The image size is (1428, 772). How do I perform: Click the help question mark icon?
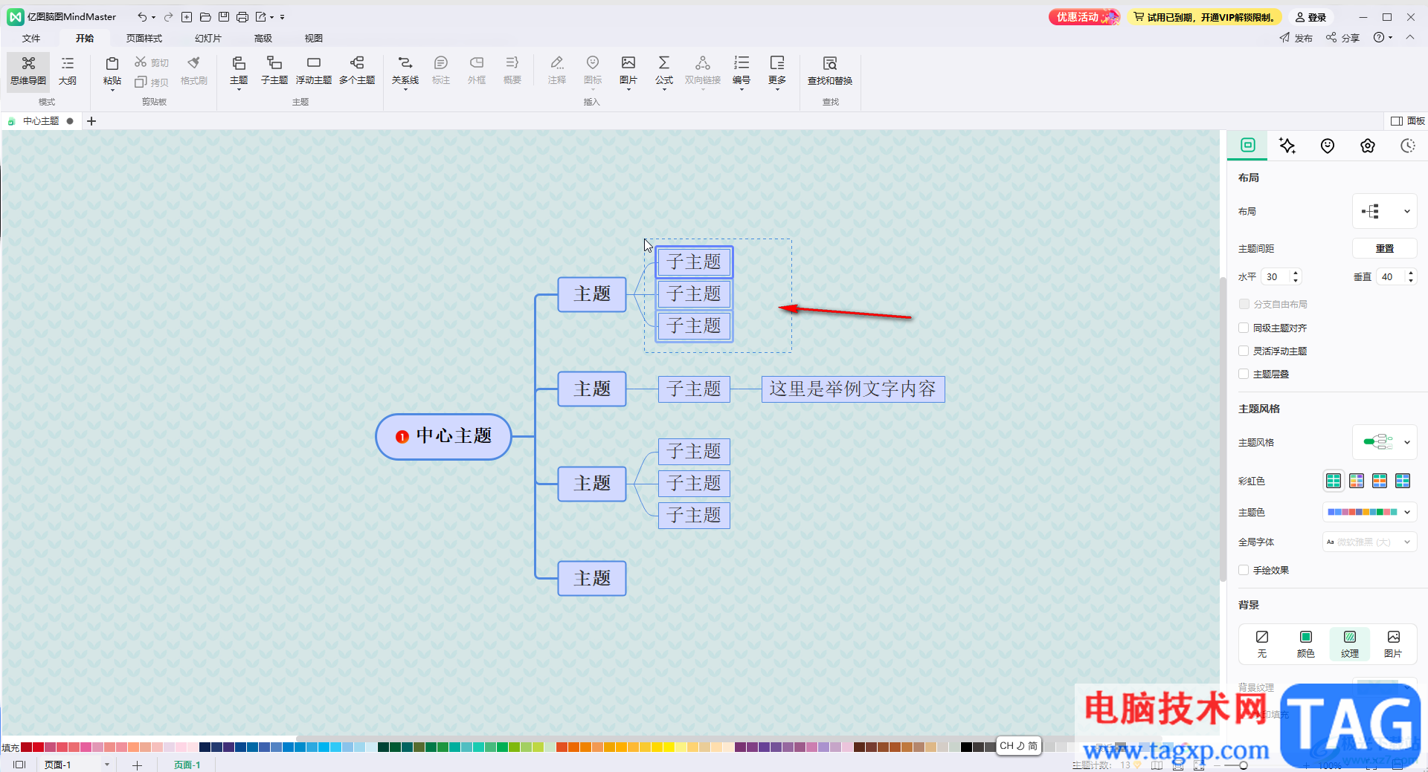click(1379, 37)
